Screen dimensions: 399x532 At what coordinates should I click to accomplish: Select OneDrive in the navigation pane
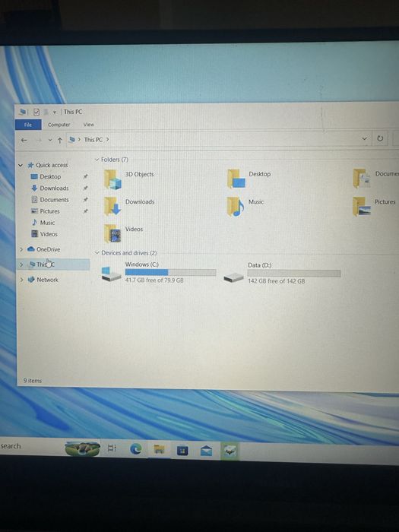(48, 249)
